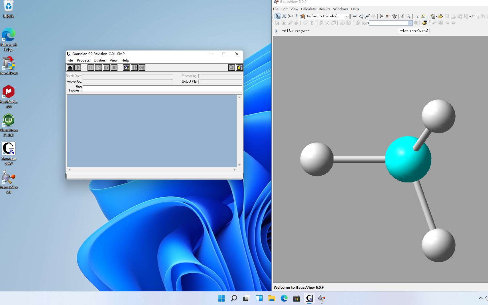
Task: Click the pause button in Gaussian 09 toolbar
Action: pos(91,68)
